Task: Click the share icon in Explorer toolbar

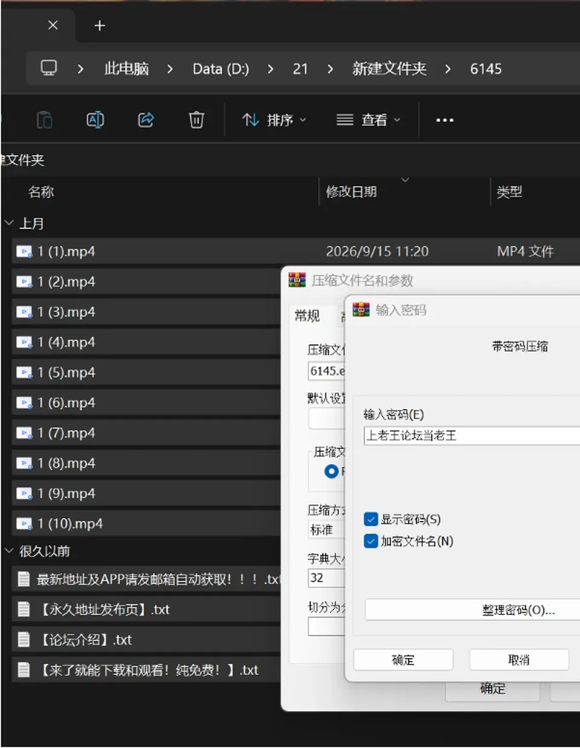Action: click(x=146, y=120)
